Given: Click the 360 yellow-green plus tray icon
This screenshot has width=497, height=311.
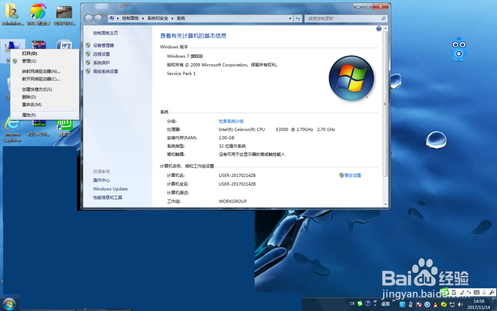Looking at the screenshot, I should click(444, 305).
